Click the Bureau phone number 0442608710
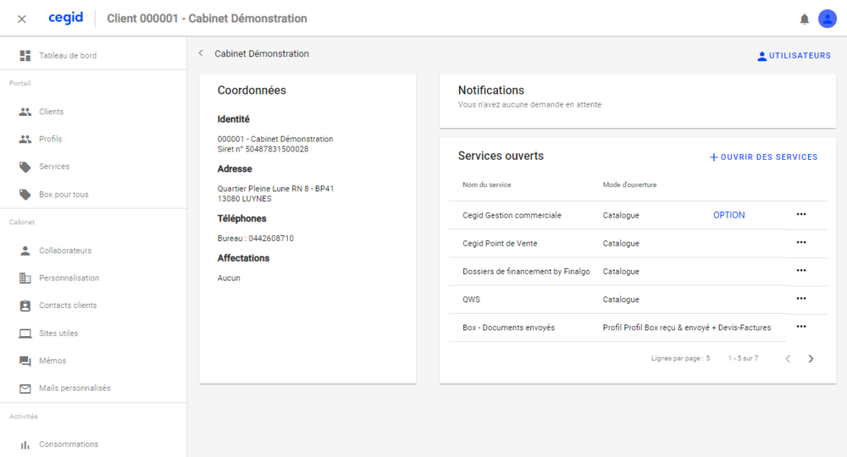The height and width of the screenshot is (457, 847). coord(271,238)
